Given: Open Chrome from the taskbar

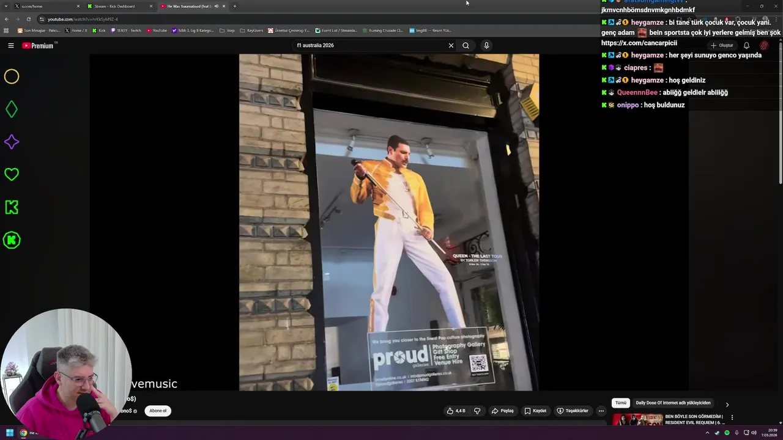Looking at the screenshot, I should click(23, 433).
